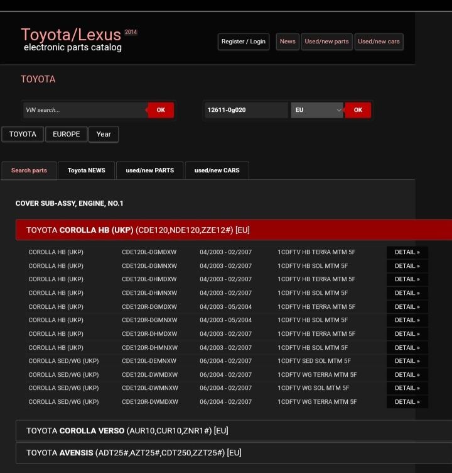Open the Register / Login button
The image size is (452, 473).
244,42
